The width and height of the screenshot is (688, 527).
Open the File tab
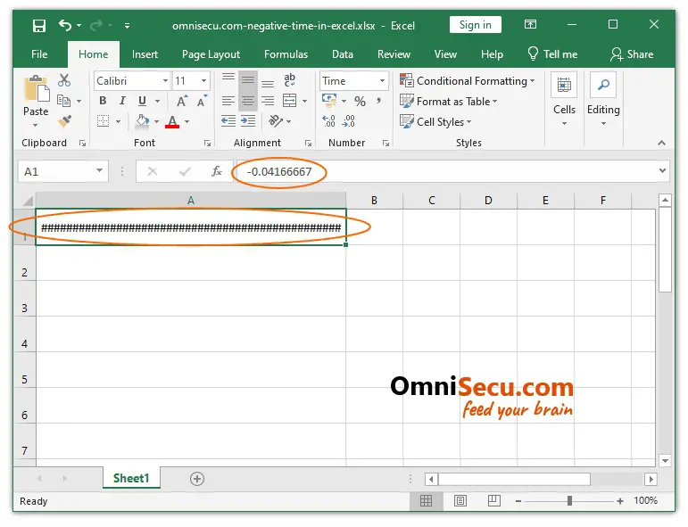coord(39,54)
